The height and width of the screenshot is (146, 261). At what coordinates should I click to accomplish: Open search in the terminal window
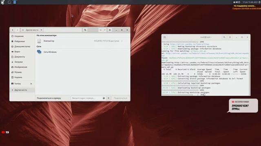pyautogui.click(x=224, y=37)
